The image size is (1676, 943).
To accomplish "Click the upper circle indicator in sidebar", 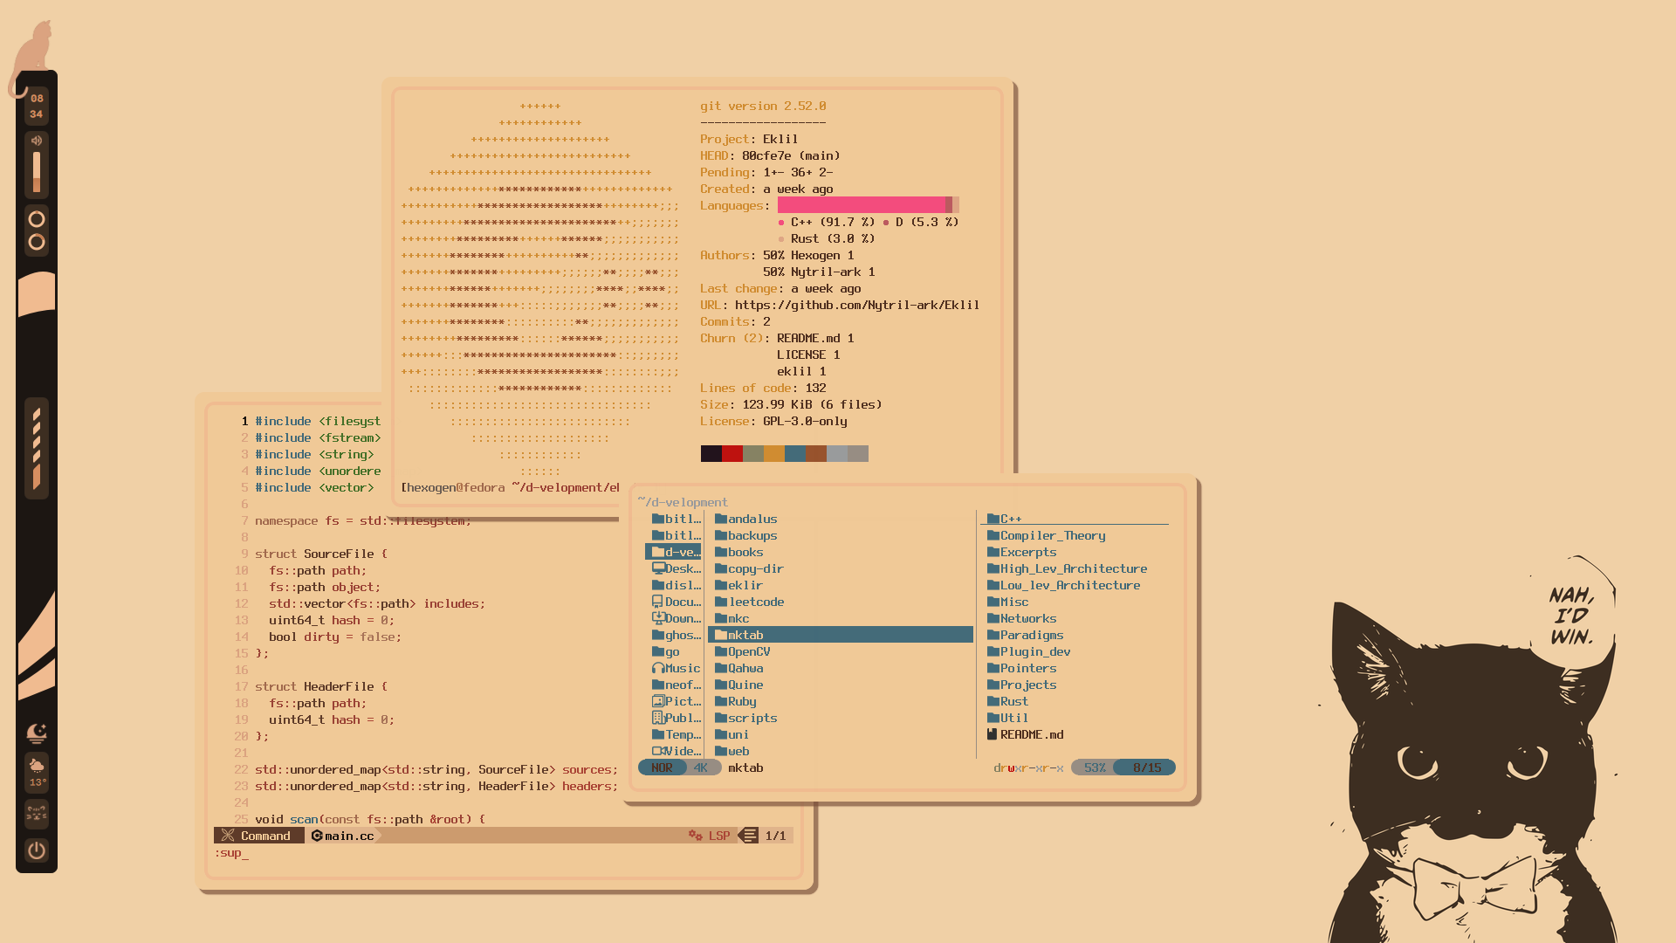I will point(37,218).
